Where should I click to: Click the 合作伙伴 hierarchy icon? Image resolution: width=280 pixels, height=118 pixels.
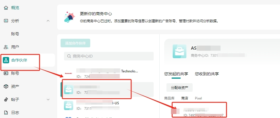[6, 60]
